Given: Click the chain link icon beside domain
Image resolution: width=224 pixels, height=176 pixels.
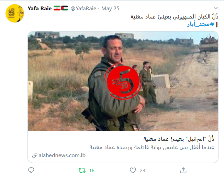Looking at the screenshot, I should pyautogui.click(x=35, y=155).
